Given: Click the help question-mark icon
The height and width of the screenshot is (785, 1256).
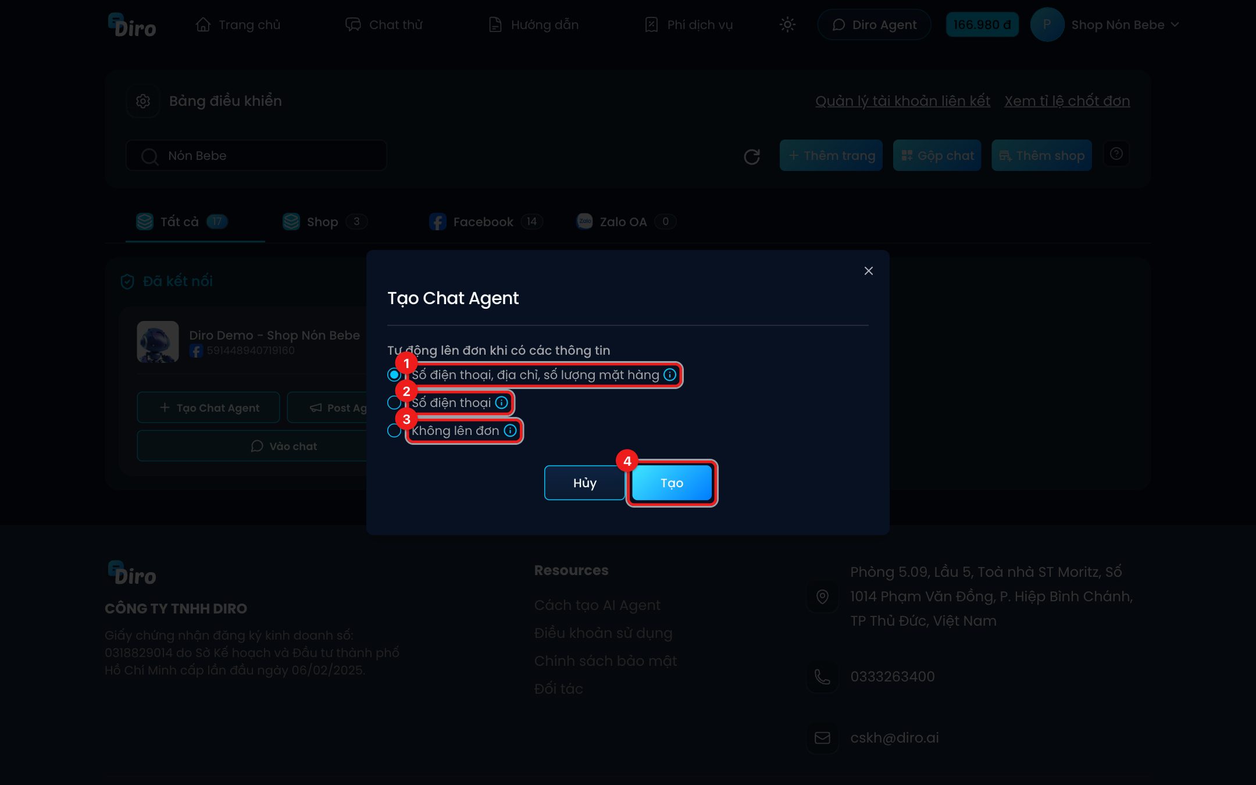Looking at the screenshot, I should (1116, 154).
